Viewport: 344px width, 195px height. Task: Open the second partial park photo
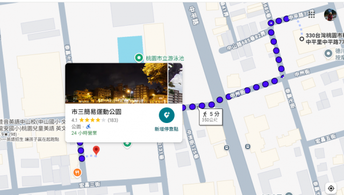coord(175,83)
